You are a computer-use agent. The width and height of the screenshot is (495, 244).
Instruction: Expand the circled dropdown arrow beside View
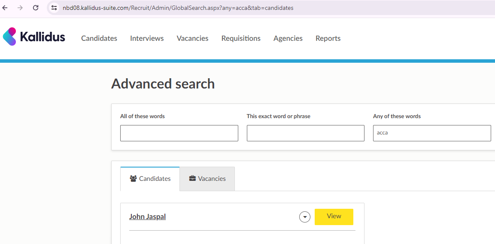point(305,217)
